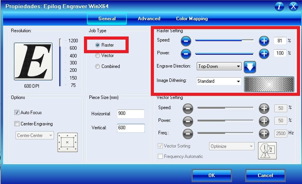
Task: Switch to the General tab
Action: click(107, 19)
